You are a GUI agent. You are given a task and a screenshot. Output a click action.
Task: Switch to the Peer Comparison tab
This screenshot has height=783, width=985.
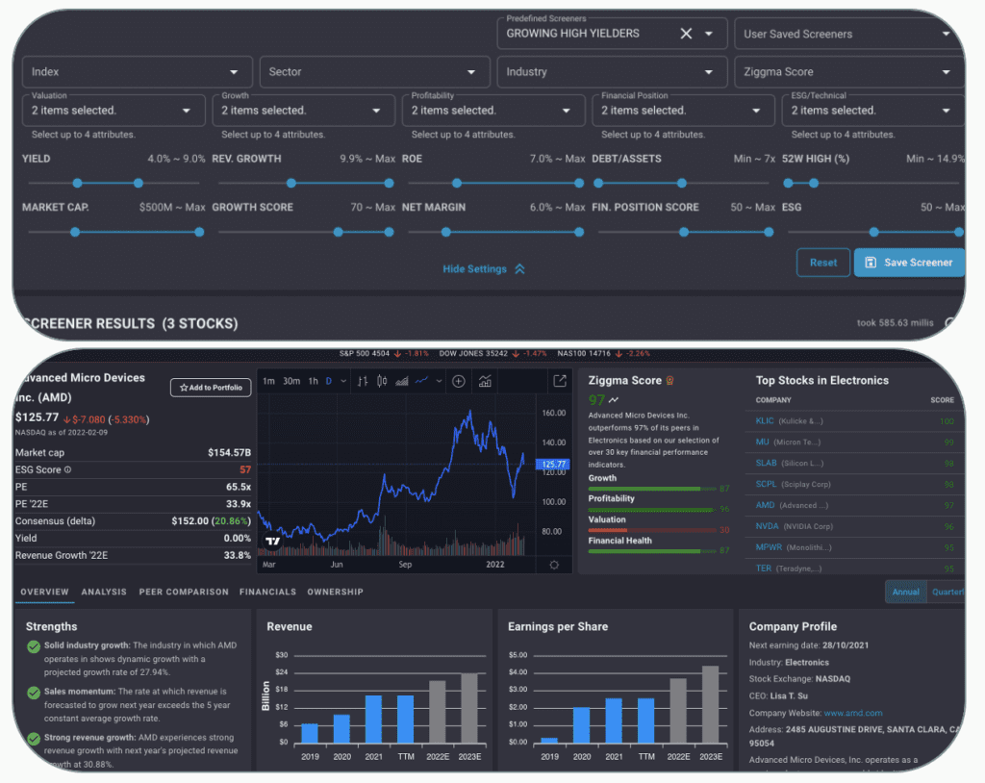point(184,592)
